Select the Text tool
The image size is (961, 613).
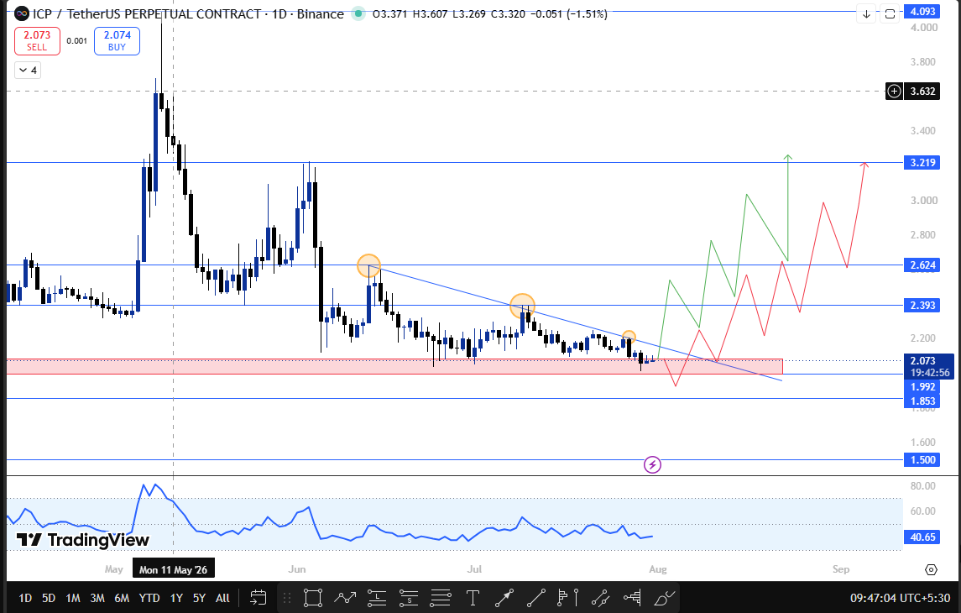click(473, 598)
